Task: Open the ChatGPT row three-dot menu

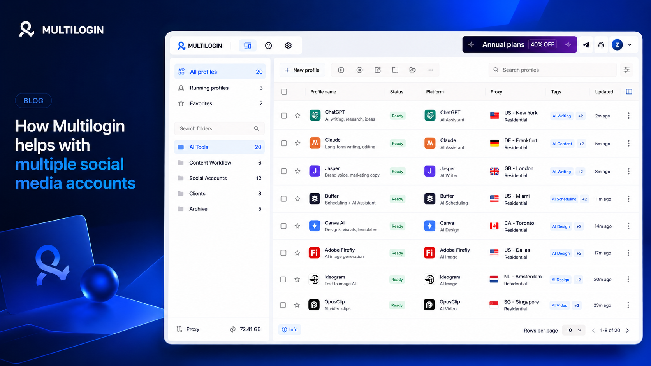Action: point(628,116)
